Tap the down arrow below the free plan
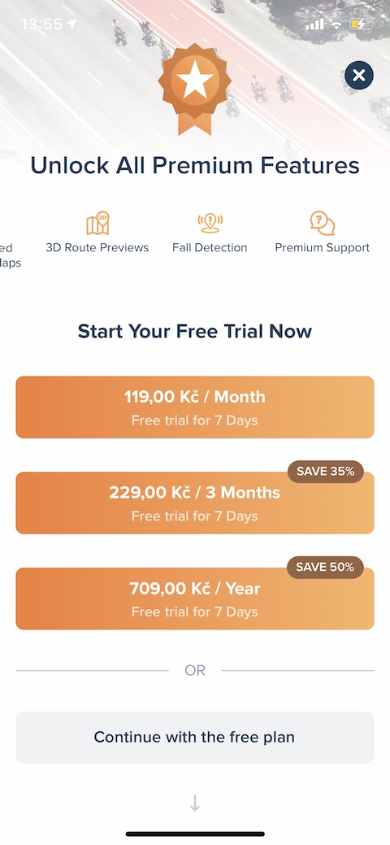 pyautogui.click(x=195, y=804)
